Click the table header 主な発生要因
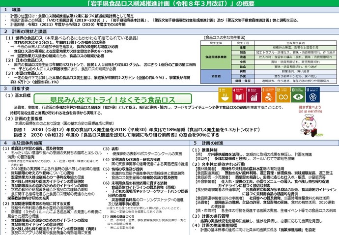The image size is (339, 235). pyautogui.click(x=296, y=43)
